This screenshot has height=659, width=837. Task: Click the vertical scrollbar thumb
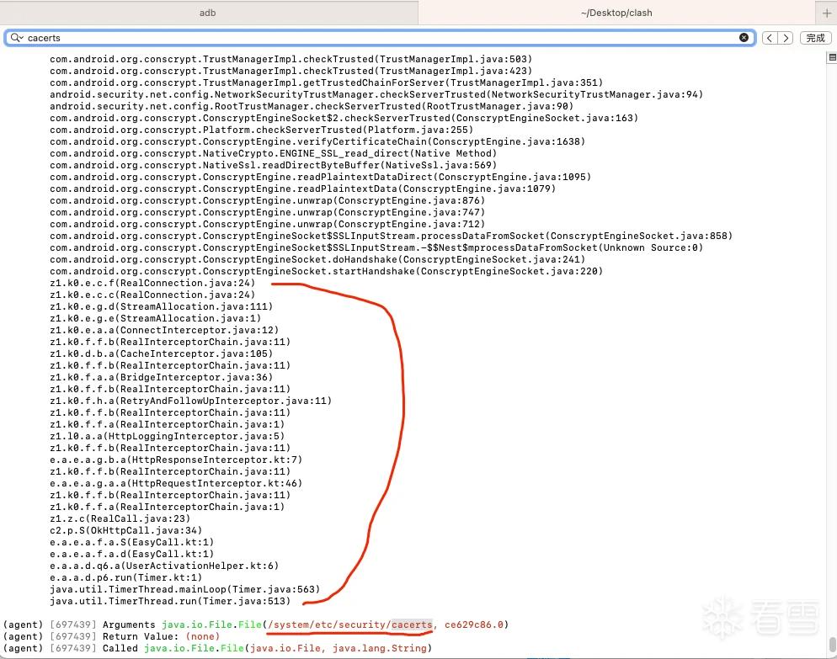(x=832, y=644)
